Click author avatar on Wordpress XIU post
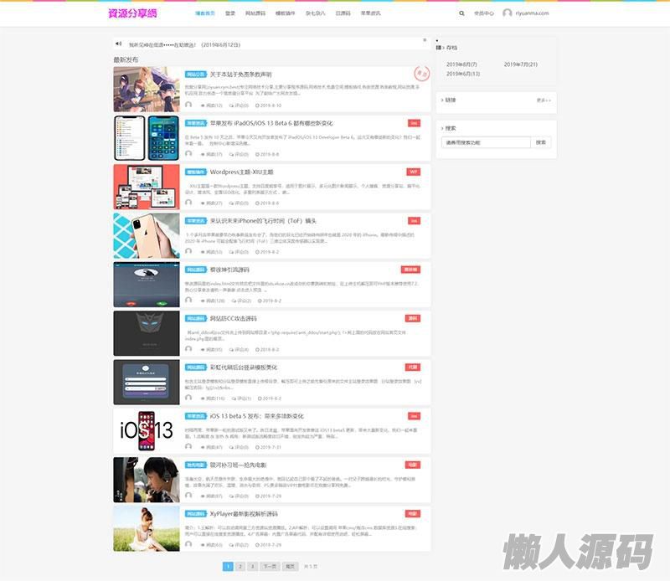Viewport: 670px width, 581px height. (x=188, y=202)
